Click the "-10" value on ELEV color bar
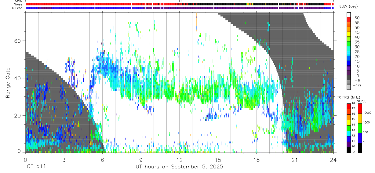The height and width of the screenshot is (173, 375). point(356,86)
